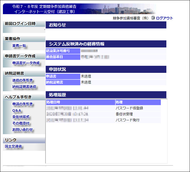Open the 申請の手引き help link
The image size is (190, 172).
[22, 104]
